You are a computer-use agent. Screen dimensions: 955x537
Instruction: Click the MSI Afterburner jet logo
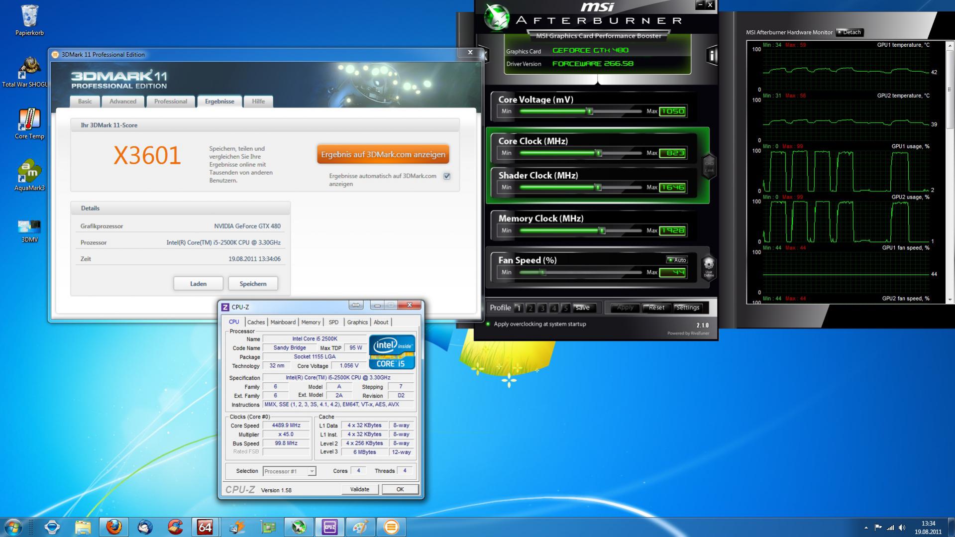tap(497, 17)
